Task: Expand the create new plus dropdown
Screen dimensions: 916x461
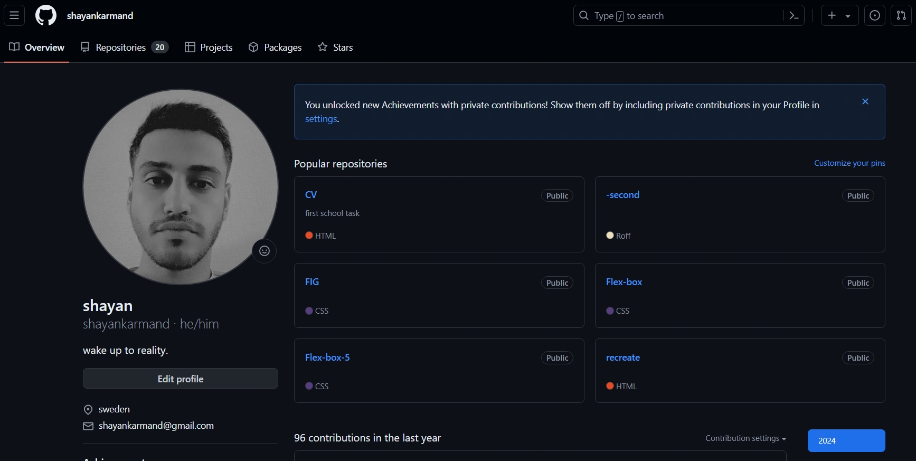Action: (x=839, y=15)
